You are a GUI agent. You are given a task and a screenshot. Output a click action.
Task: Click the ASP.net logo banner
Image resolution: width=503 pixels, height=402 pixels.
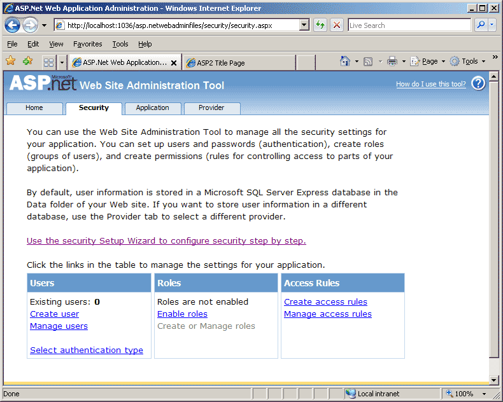tap(43, 83)
